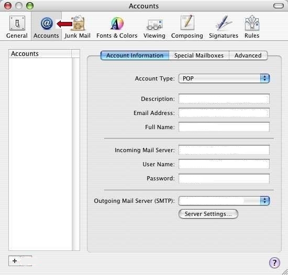This screenshot has width=288, height=275.
Task: Expand the Account Type POP dropdown
Action: (224, 78)
